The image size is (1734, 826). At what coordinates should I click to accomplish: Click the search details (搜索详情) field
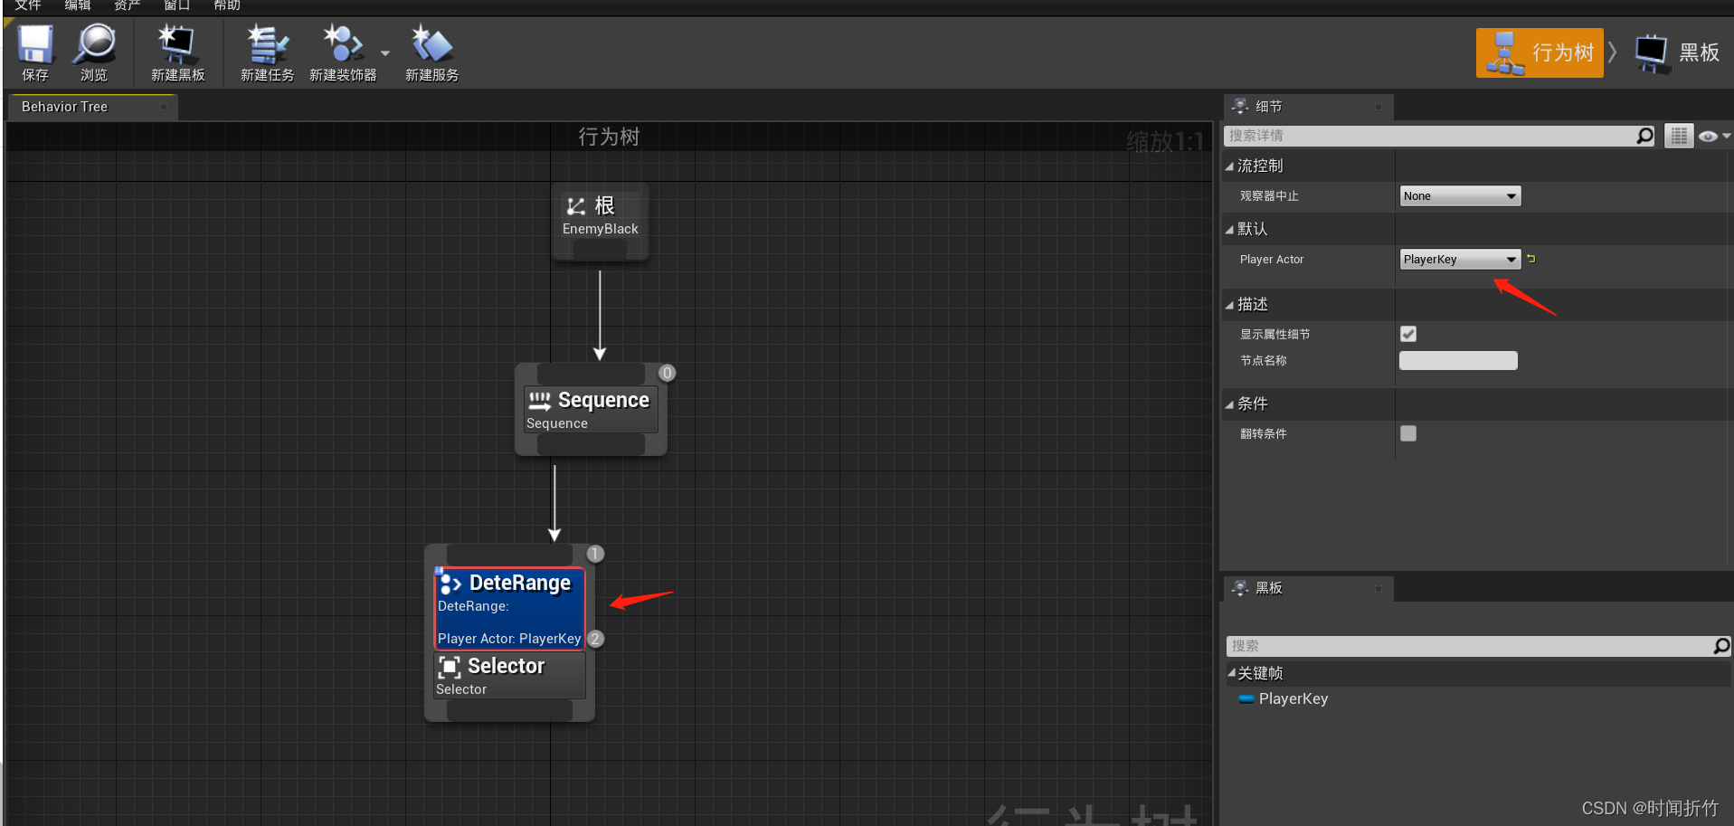click(1429, 136)
